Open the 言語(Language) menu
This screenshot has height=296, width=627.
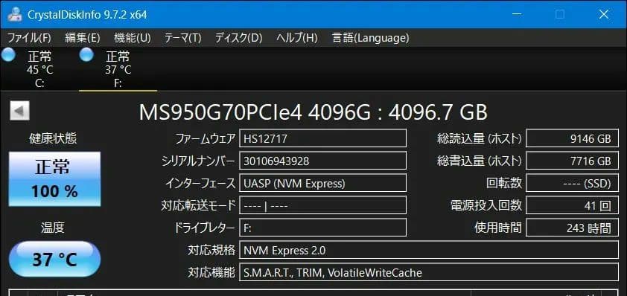371,38
